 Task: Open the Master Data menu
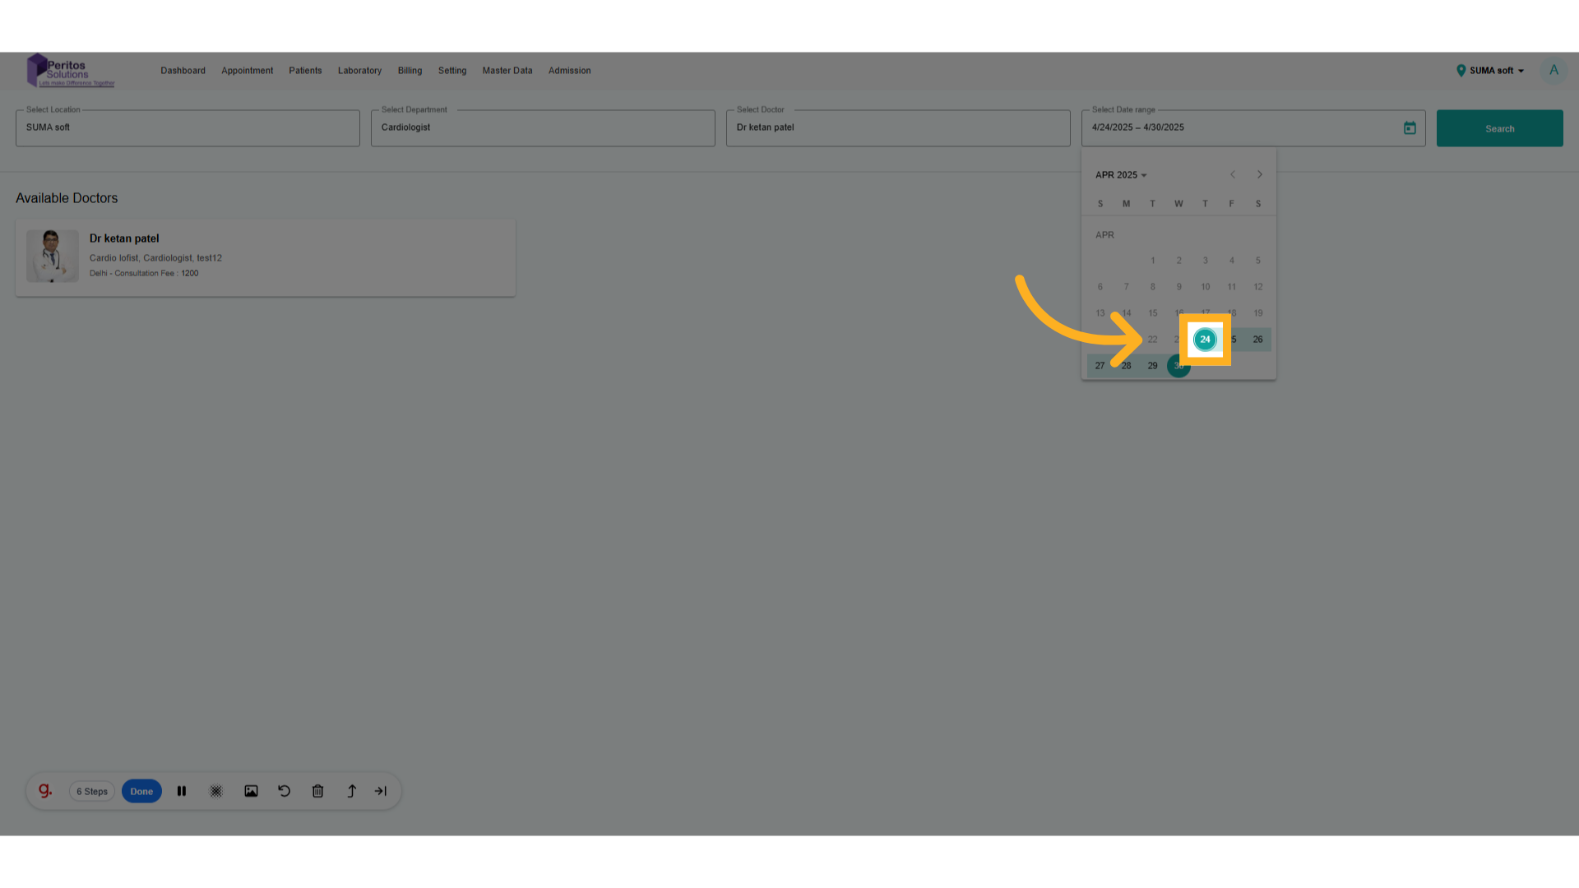(507, 71)
